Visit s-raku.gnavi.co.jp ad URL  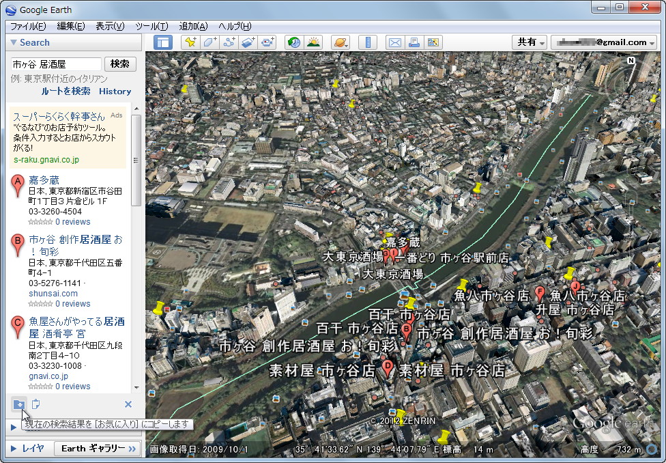46,160
